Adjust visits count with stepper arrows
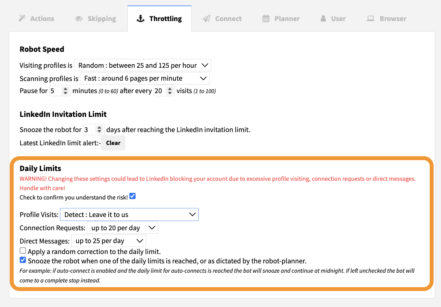Image resolution: width=441 pixels, height=307 pixels. [x=169, y=91]
